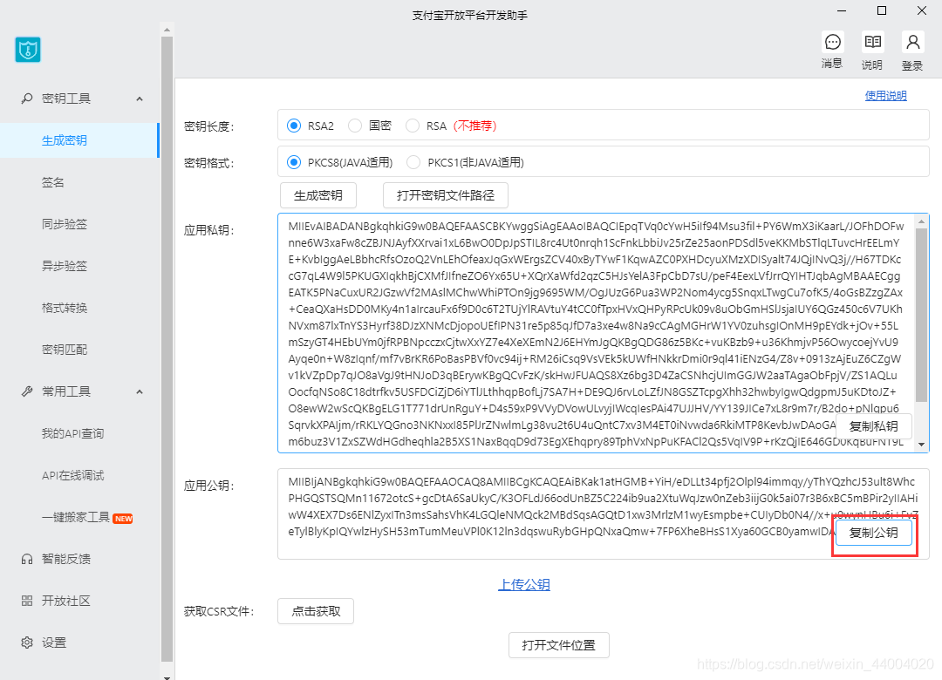Open the 消息 messages icon
The height and width of the screenshot is (680, 942).
point(833,42)
